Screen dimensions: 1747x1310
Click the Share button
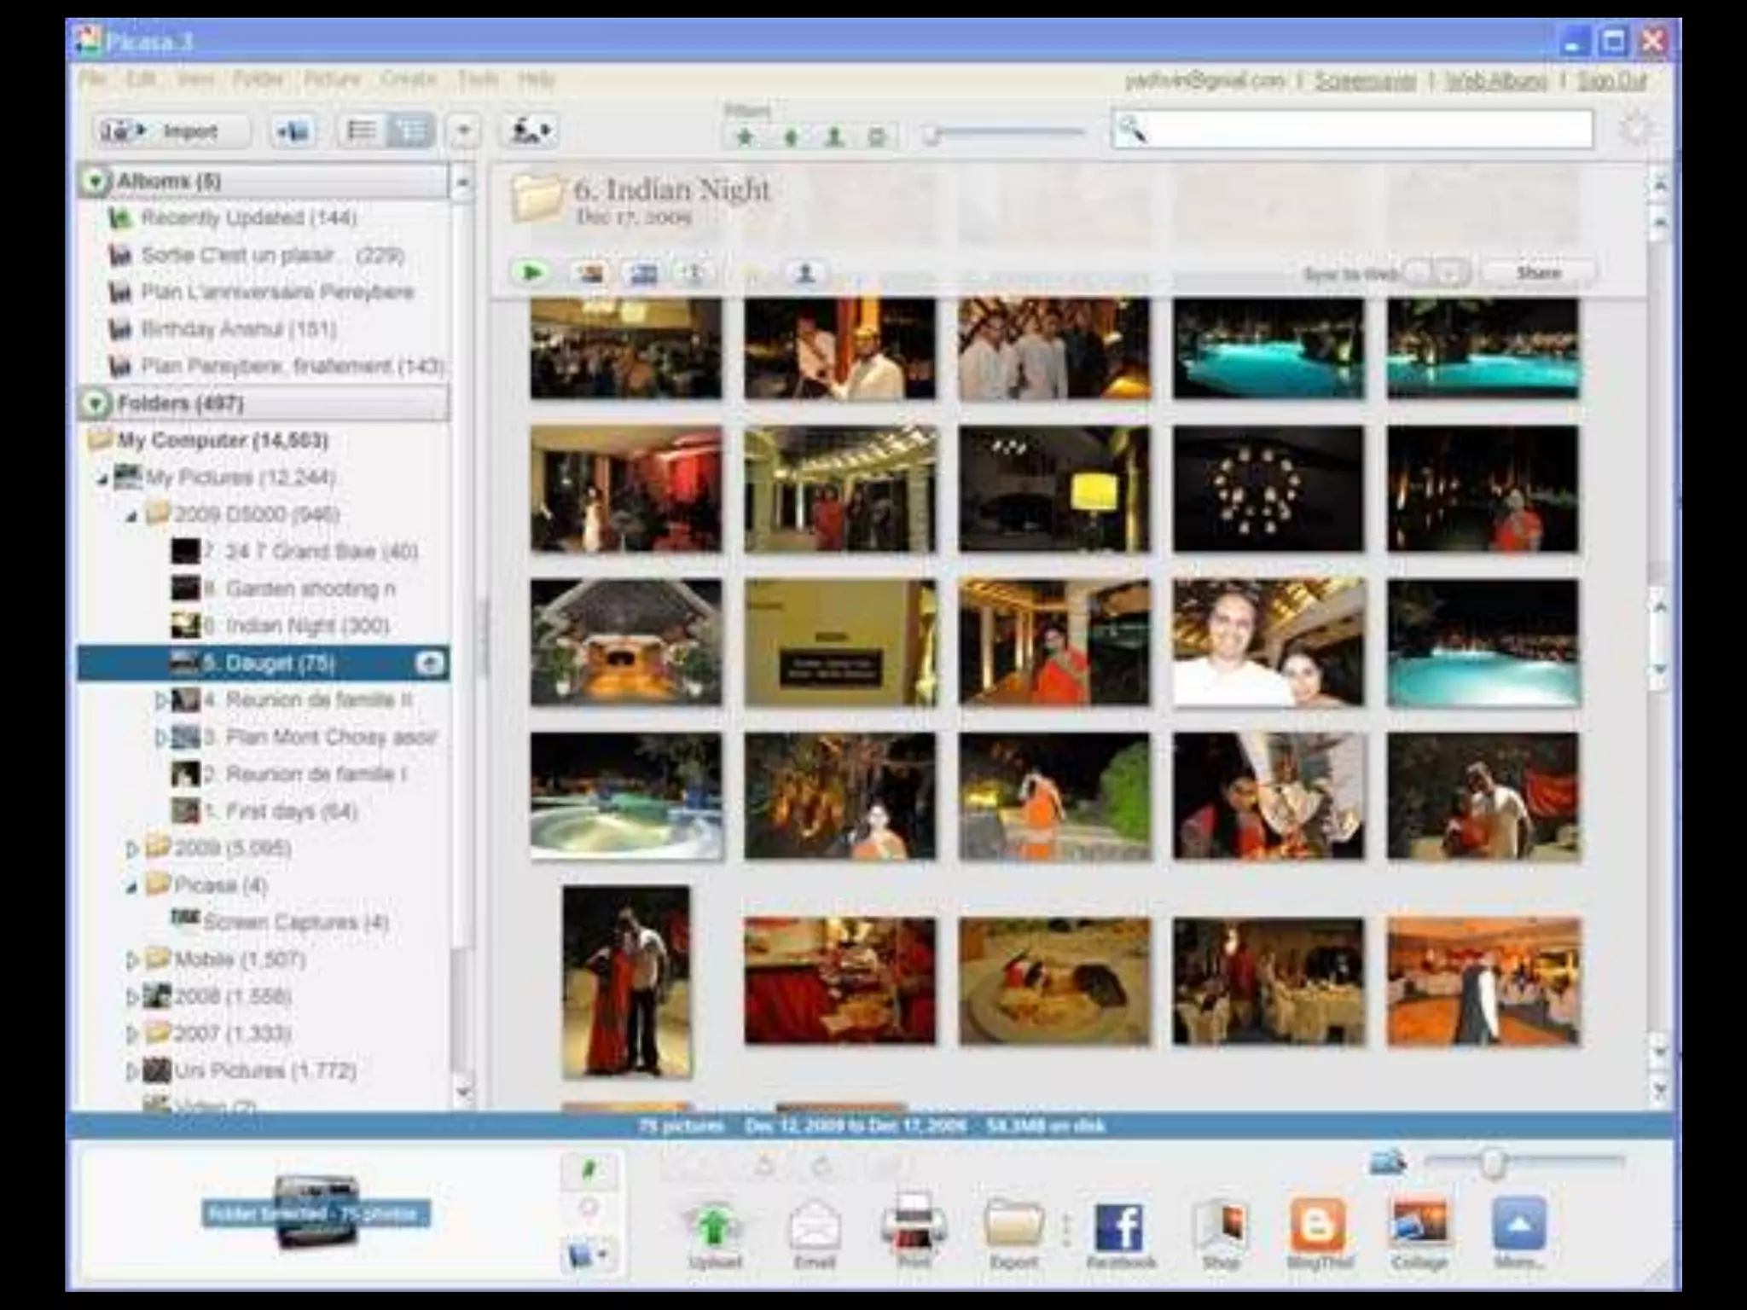[x=1539, y=273]
